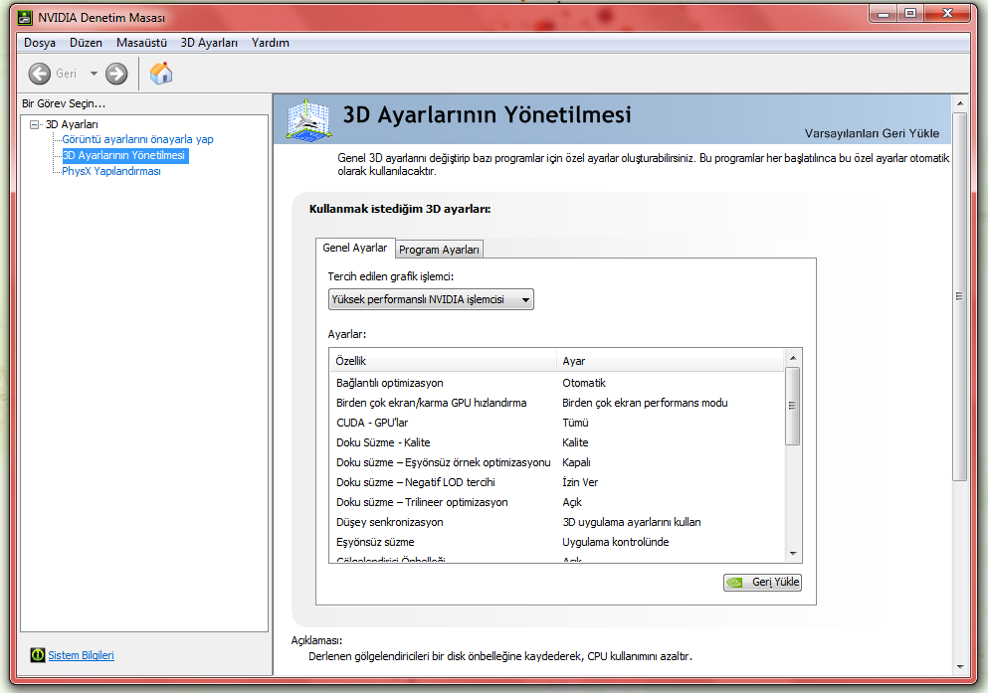Click settings list scroll down arrow

click(x=793, y=553)
